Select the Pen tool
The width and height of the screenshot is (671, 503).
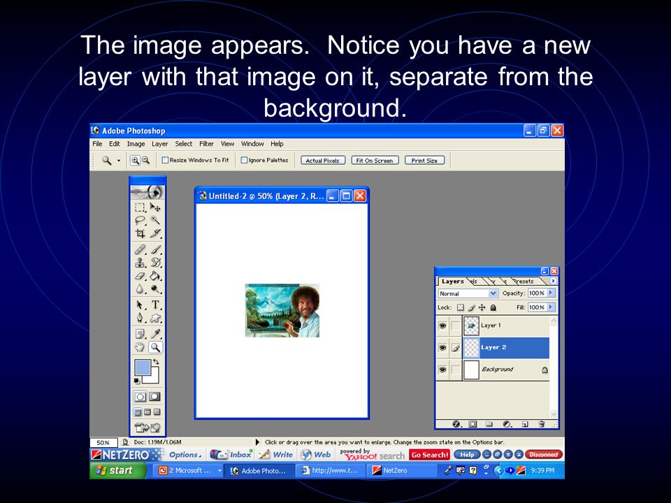[140, 318]
